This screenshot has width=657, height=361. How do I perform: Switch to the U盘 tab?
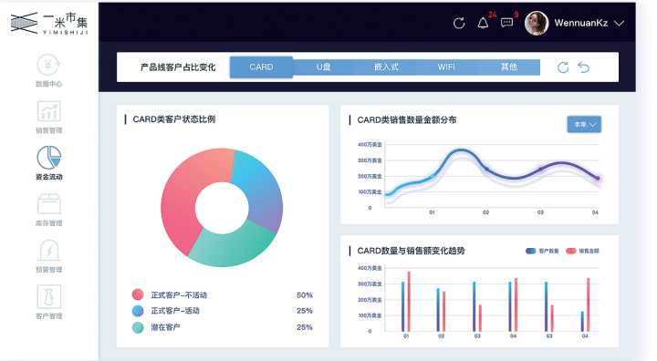[x=323, y=67]
